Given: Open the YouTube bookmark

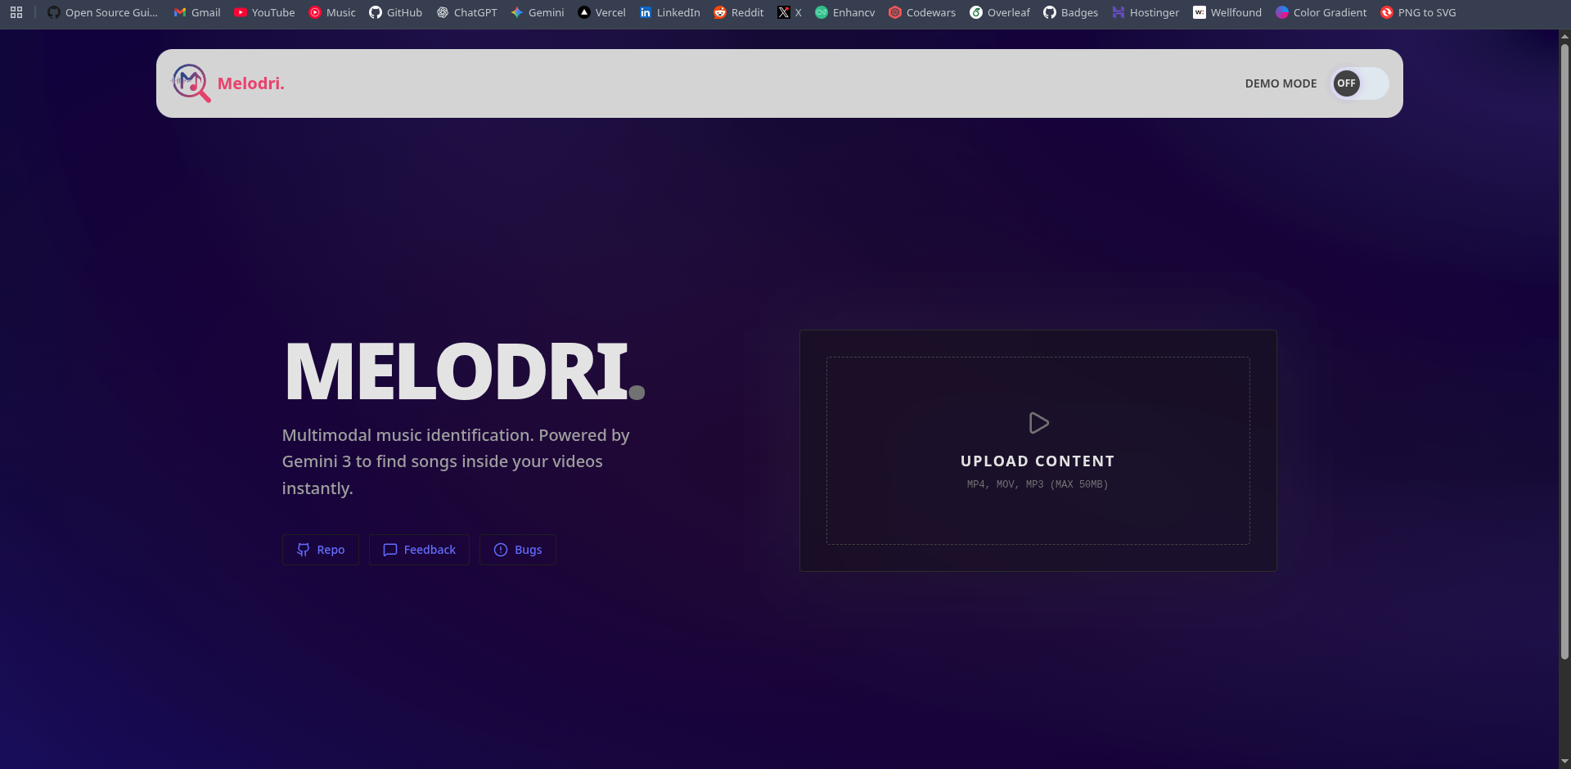Looking at the screenshot, I should tap(264, 12).
